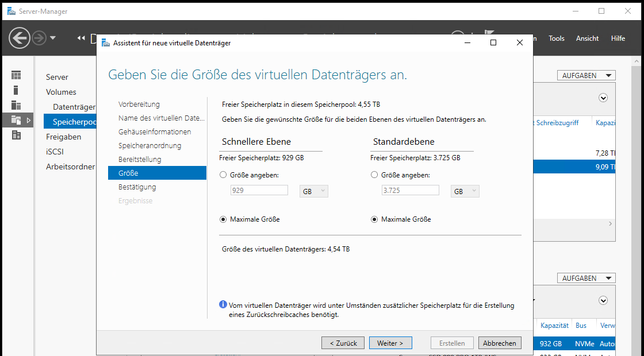
Task: Select Arbeitsordner in the navigation pane
Action: pos(70,167)
